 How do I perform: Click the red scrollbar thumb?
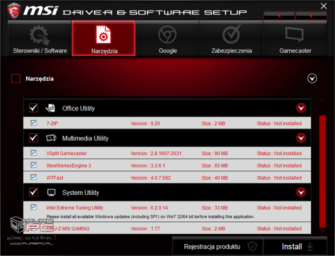point(322,171)
